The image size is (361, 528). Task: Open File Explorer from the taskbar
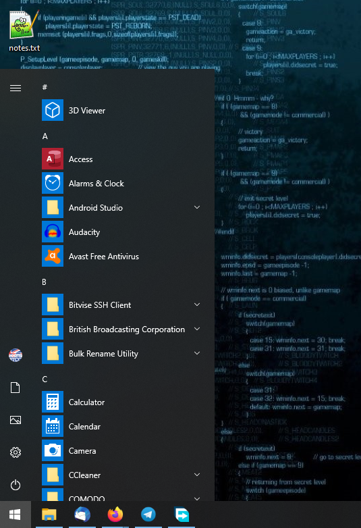tap(49, 514)
